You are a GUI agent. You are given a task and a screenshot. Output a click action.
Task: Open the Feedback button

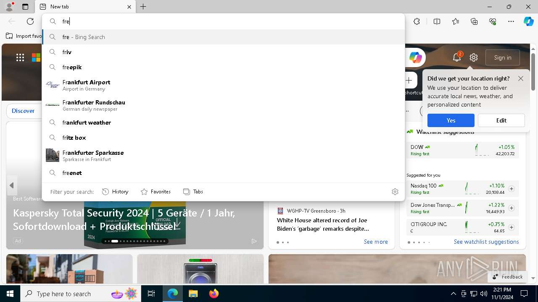[x=508, y=277]
